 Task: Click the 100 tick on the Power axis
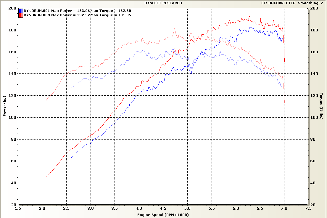12,117
